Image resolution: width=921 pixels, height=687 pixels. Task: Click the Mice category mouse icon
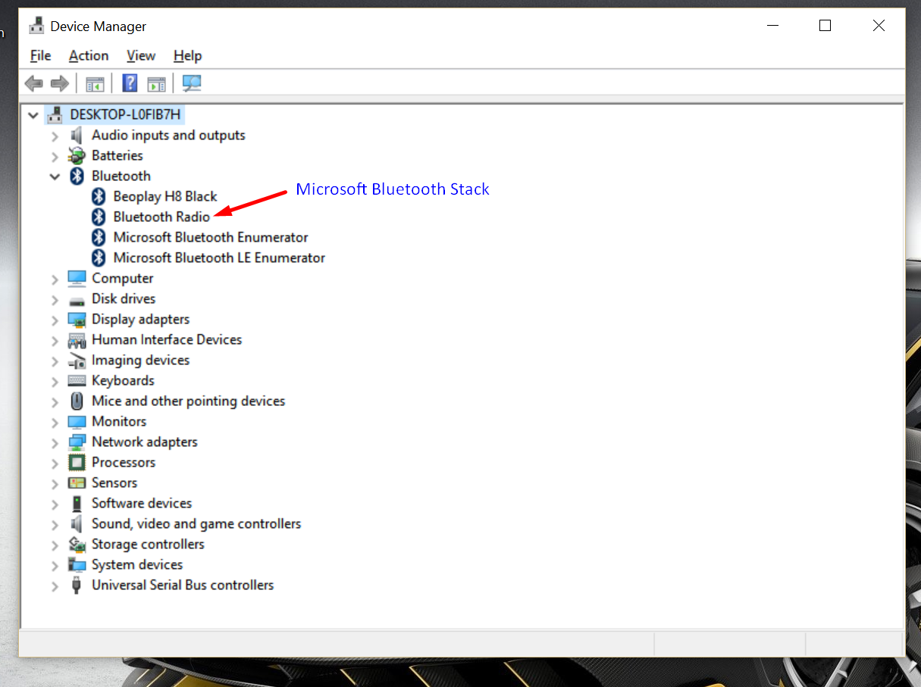[x=77, y=401]
